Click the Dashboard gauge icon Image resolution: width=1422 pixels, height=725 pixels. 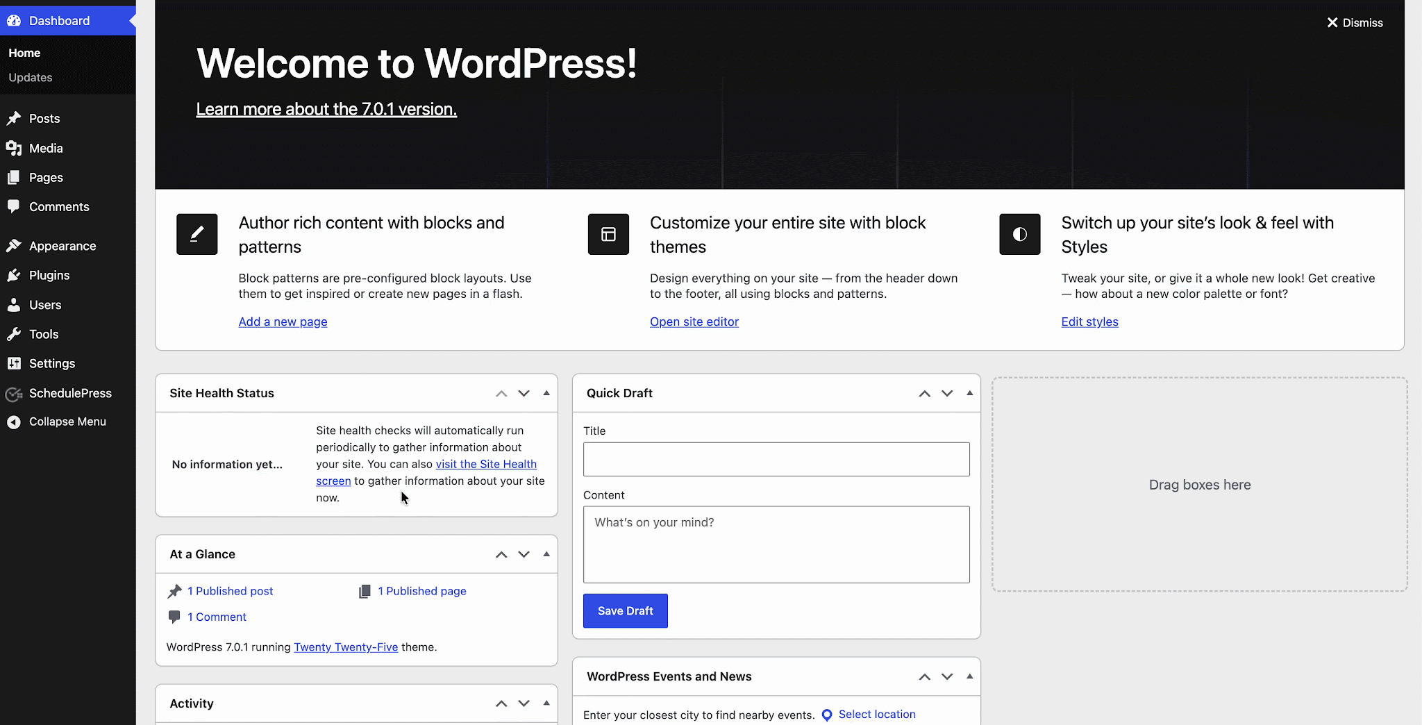coord(14,21)
